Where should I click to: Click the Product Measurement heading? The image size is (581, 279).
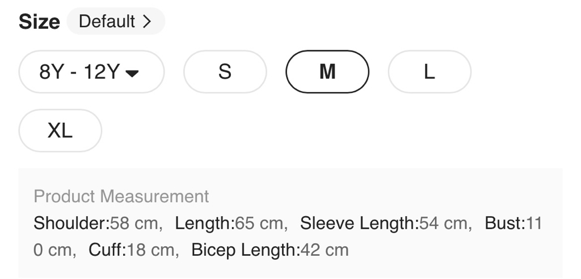pyautogui.click(x=121, y=196)
